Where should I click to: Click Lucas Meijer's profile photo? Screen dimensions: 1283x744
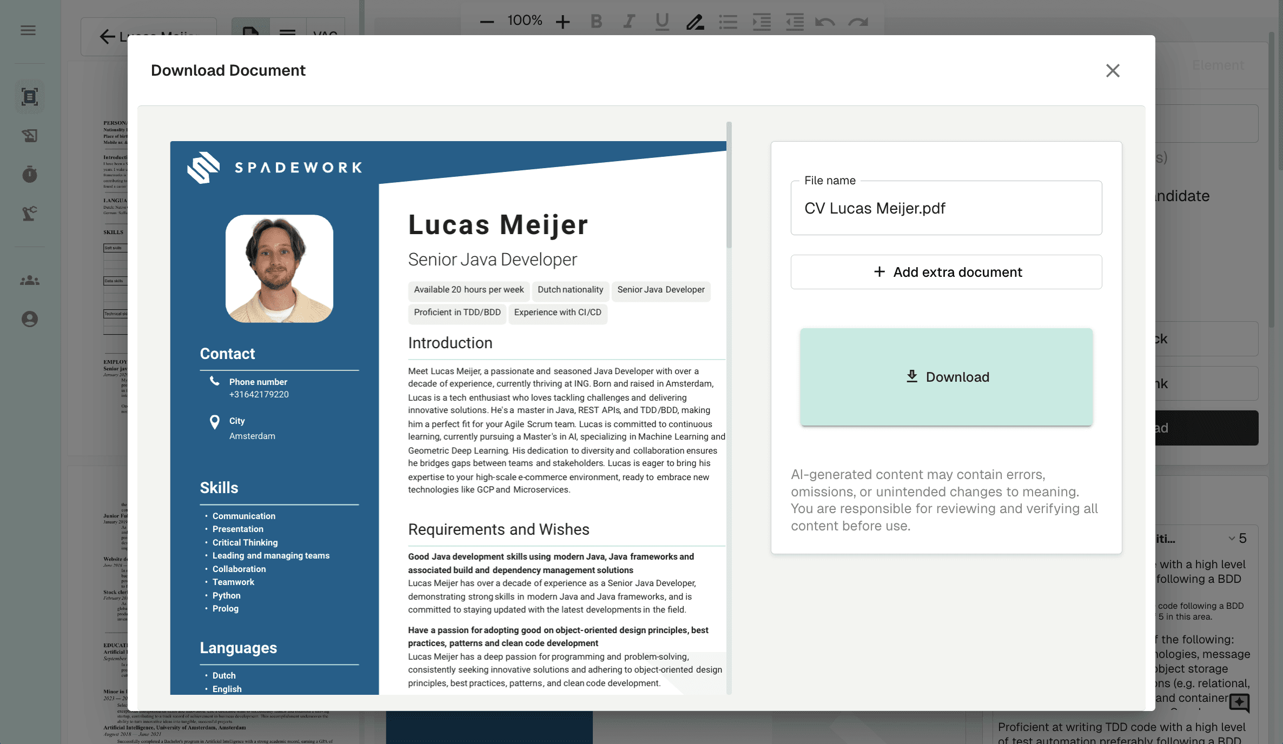tap(279, 269)
